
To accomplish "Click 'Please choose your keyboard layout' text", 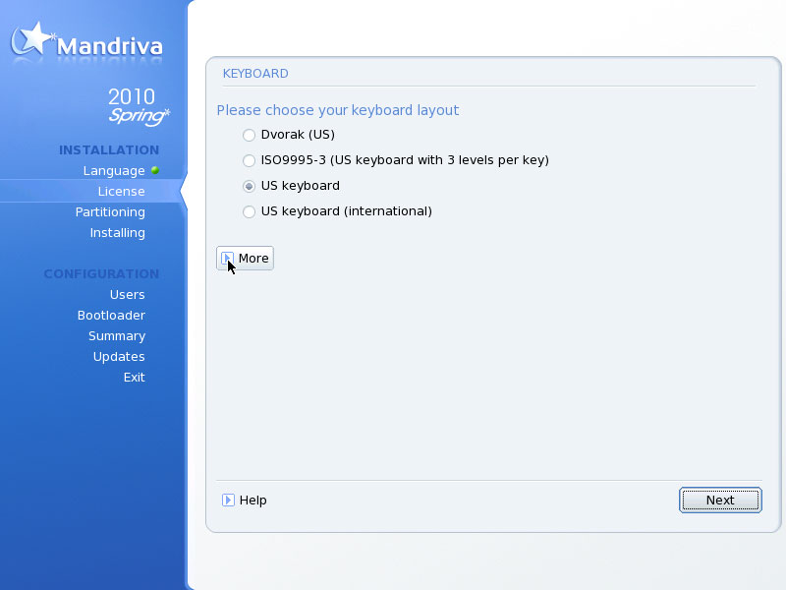I will [338, 110].
